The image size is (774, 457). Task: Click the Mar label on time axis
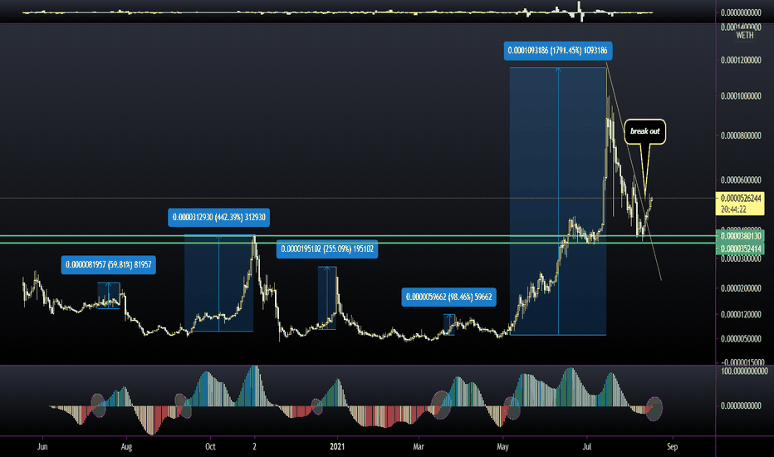419,447
